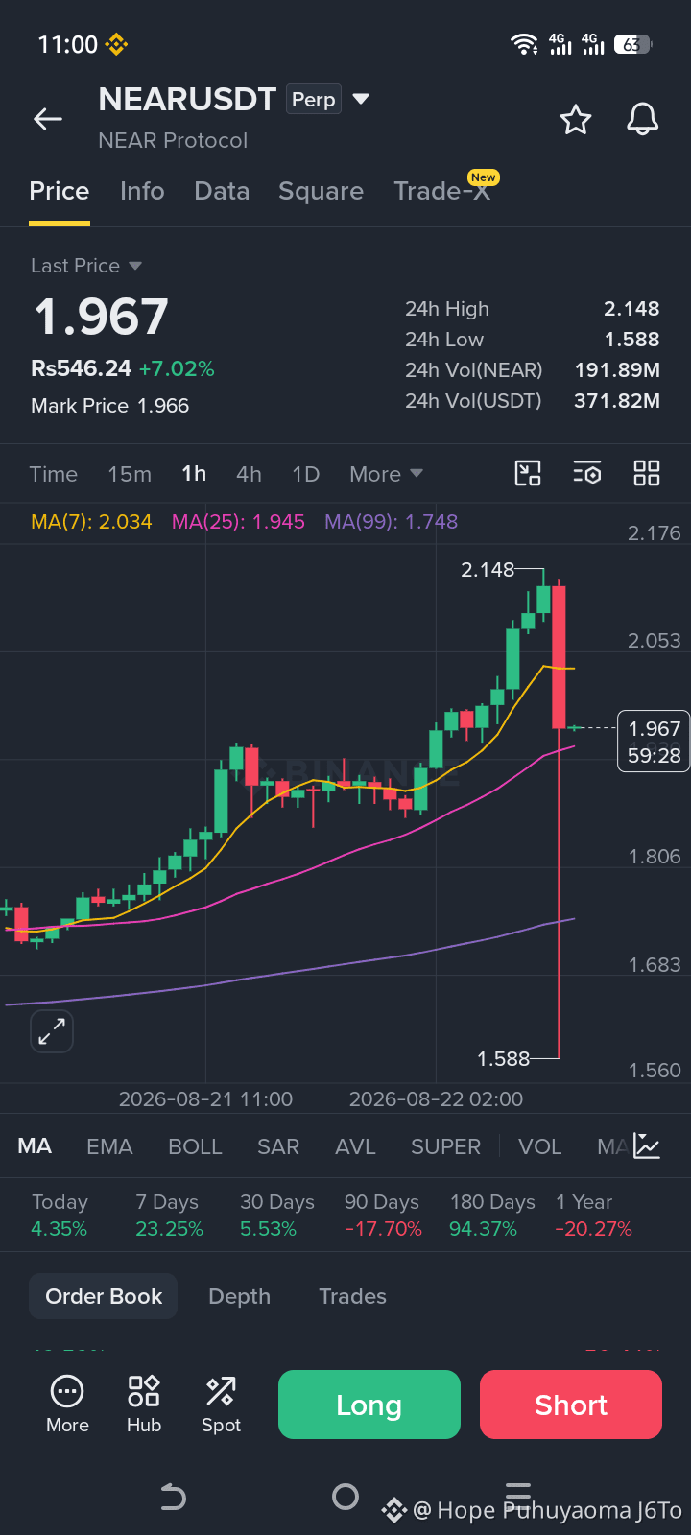Tap the current price label 1.967
Image resolution: width=691 pixels, height=1535 pixels.
654,742
